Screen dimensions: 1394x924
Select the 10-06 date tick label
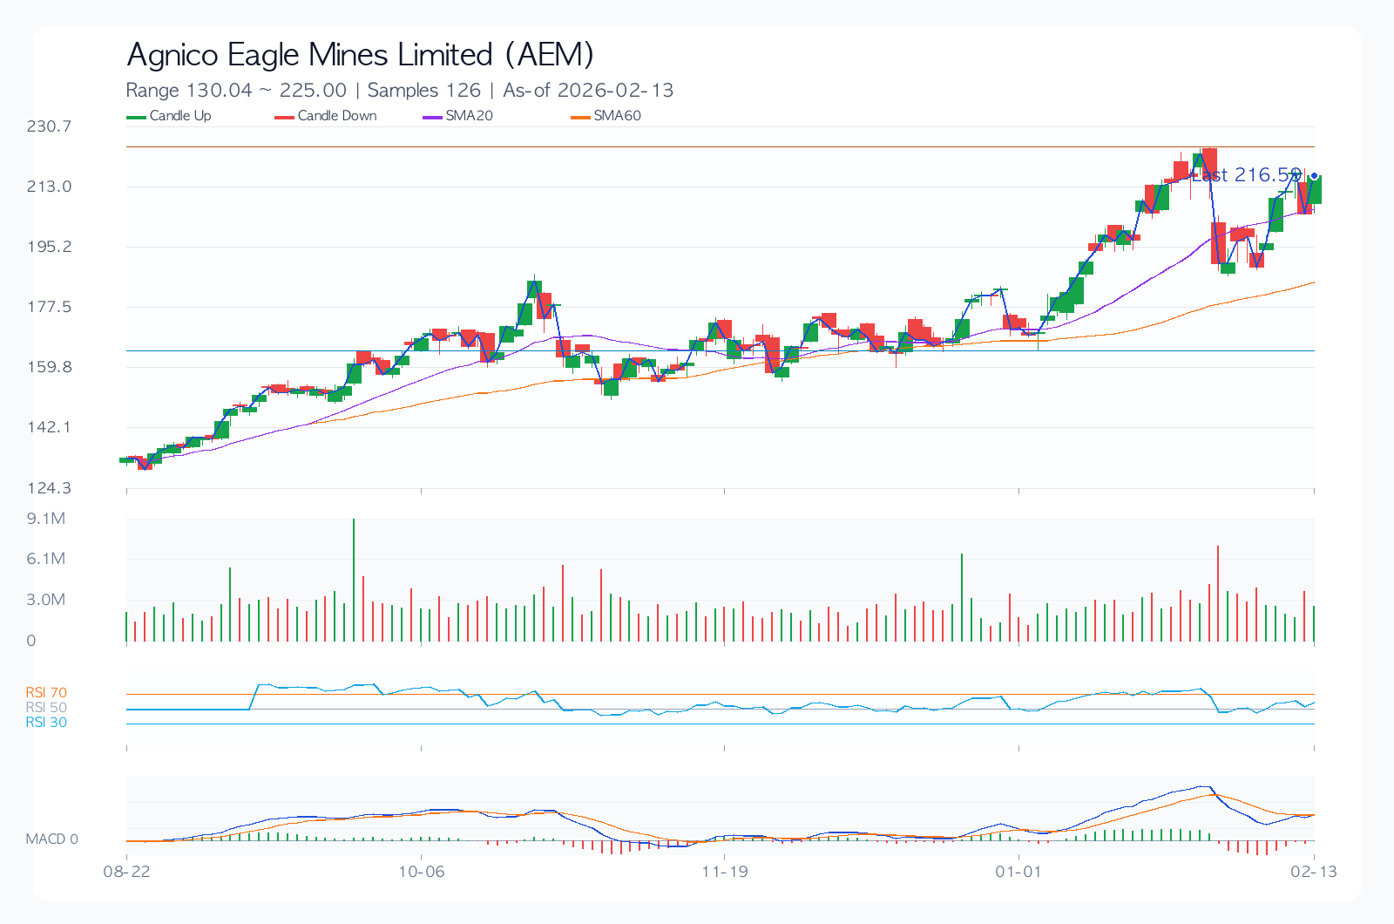tap(422, 871)
